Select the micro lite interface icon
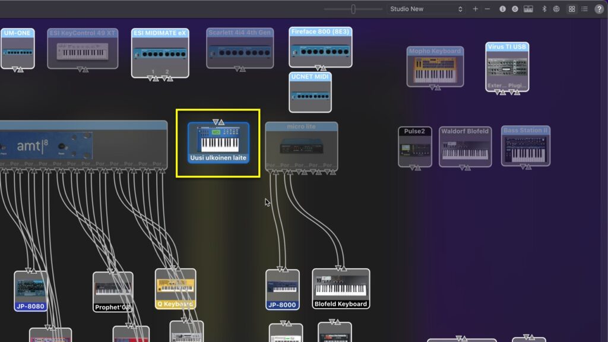The width and height of the screenshot is (608, 342). 302,144
